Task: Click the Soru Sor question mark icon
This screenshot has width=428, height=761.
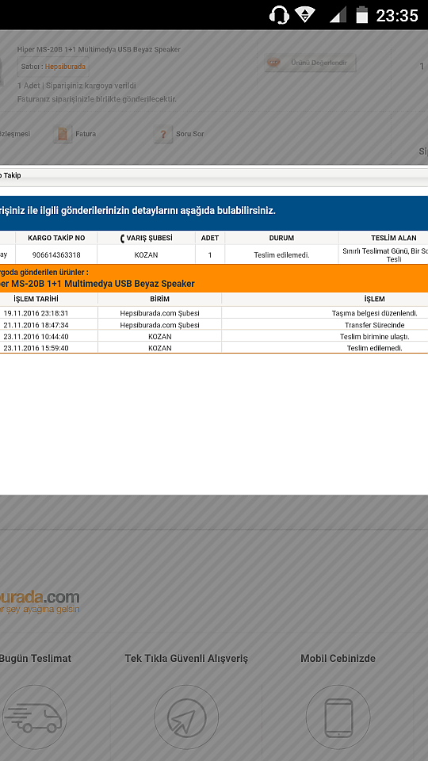Action: 163,134
